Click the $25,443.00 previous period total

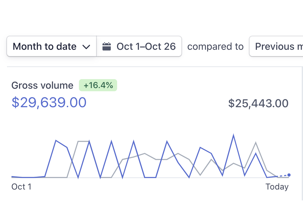pyautogui.click(x=258, y=103)
